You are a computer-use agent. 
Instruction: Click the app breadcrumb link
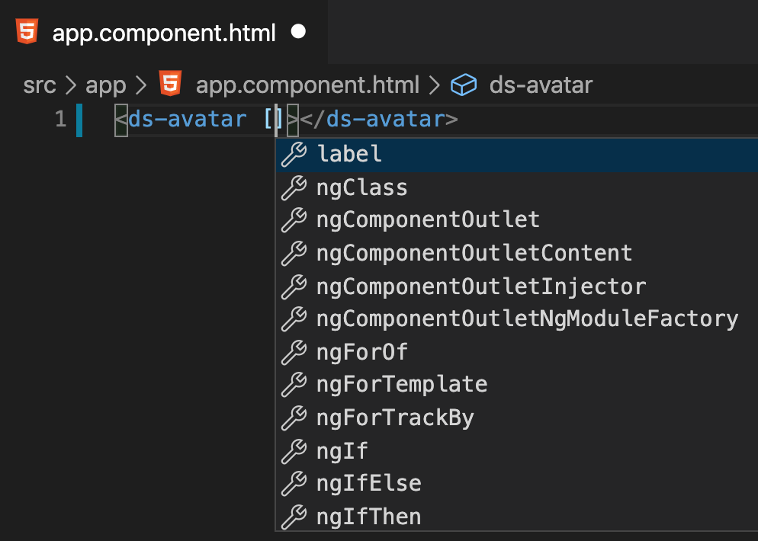click(x=106, y=85)
